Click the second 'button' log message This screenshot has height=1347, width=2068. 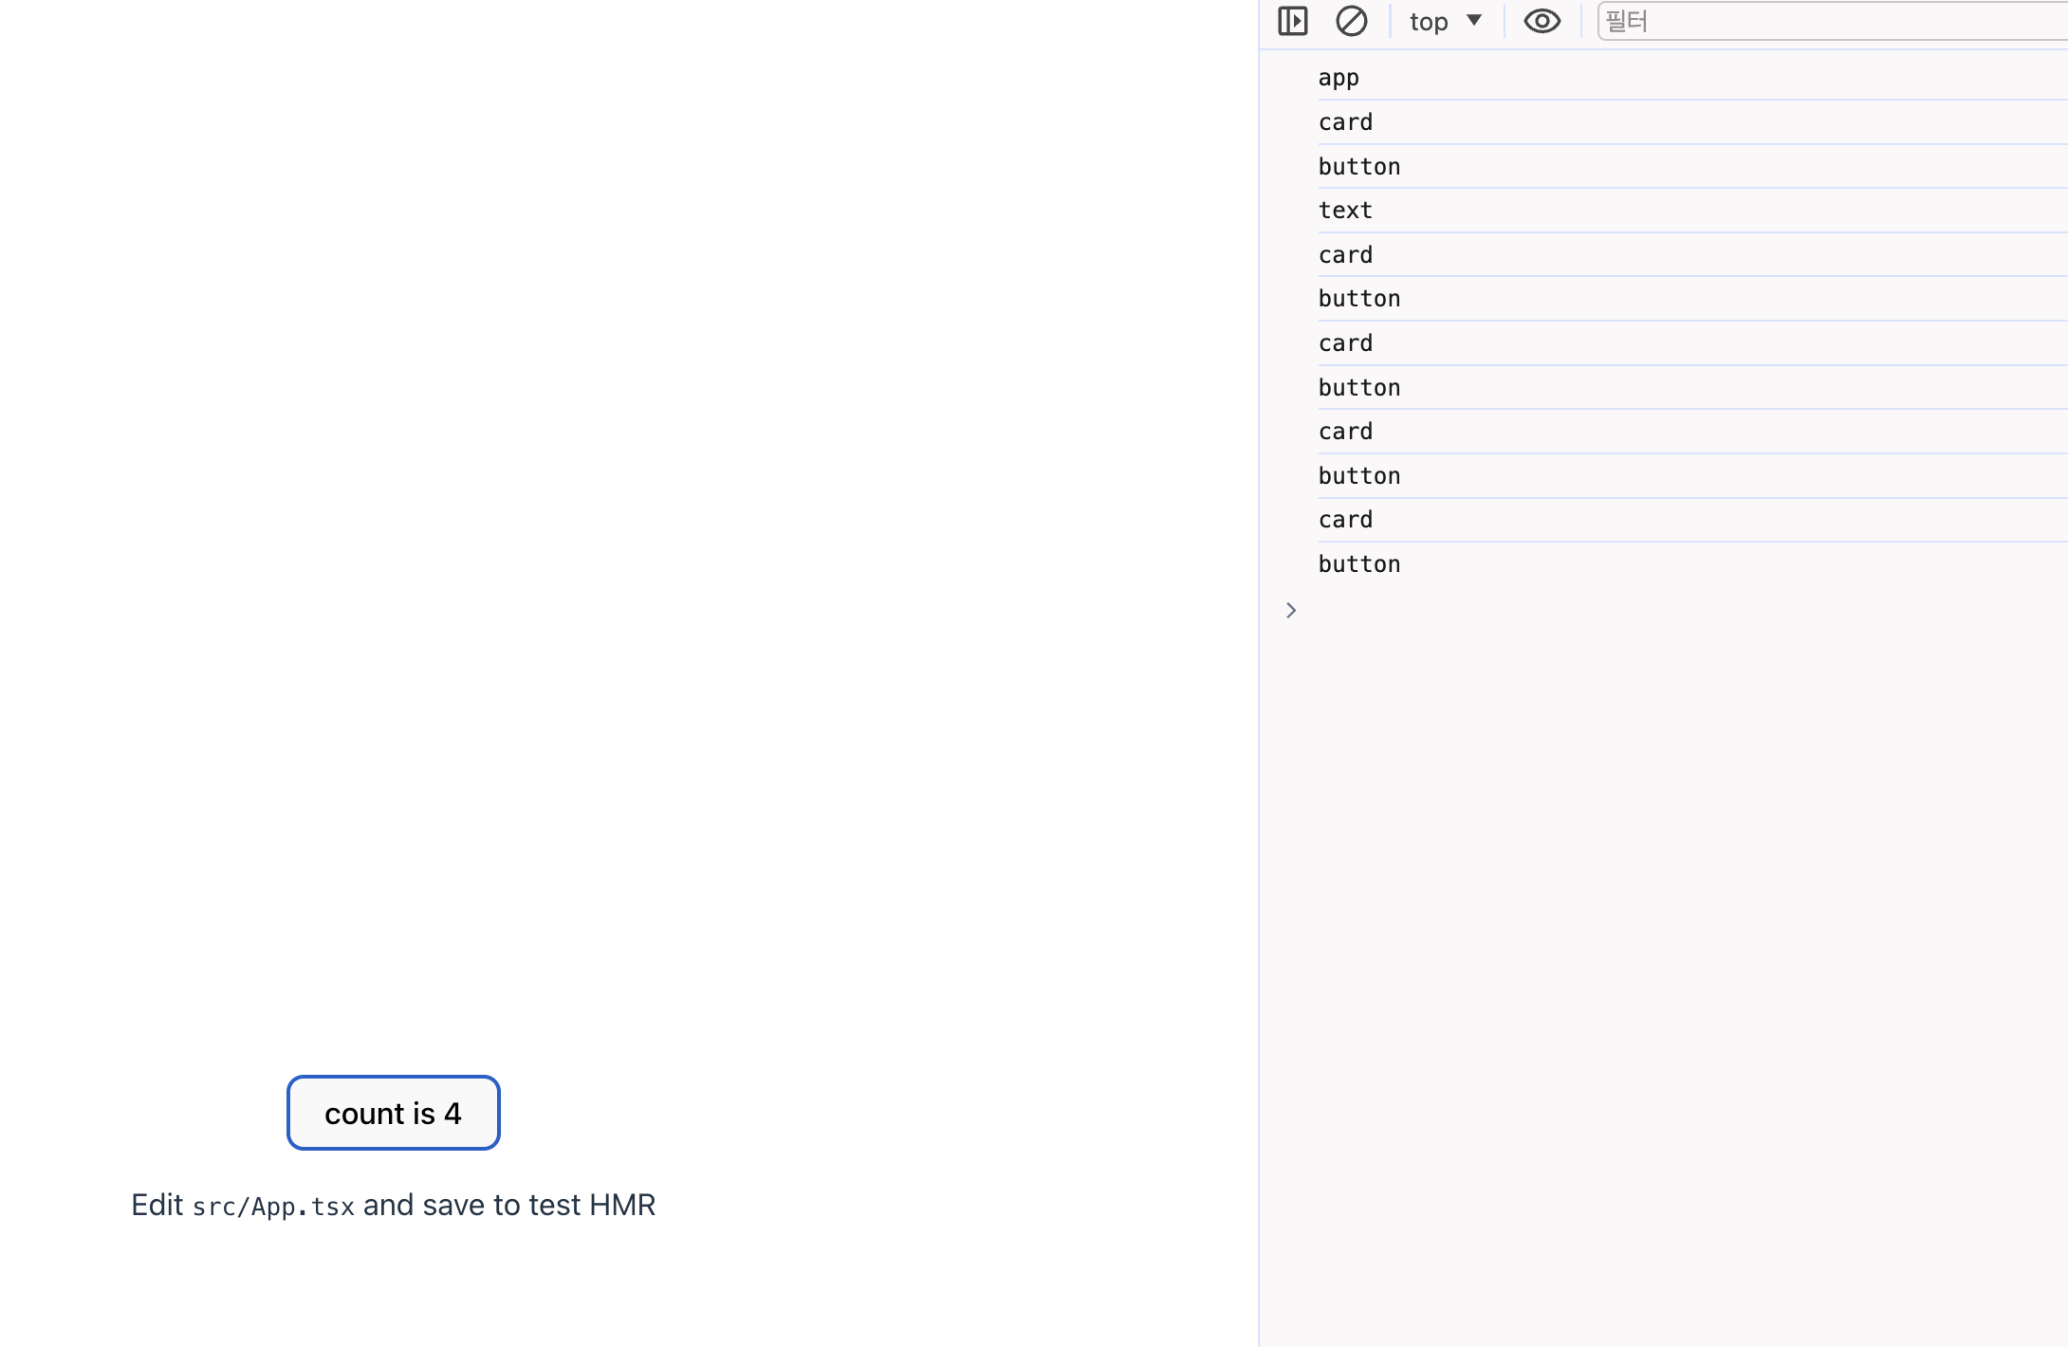1358,299
